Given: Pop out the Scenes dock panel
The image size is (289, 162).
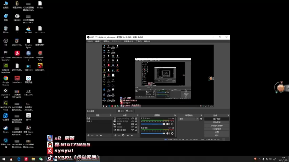Looking at the screenshot, I should pyautogui.click(x=111, y=115).
